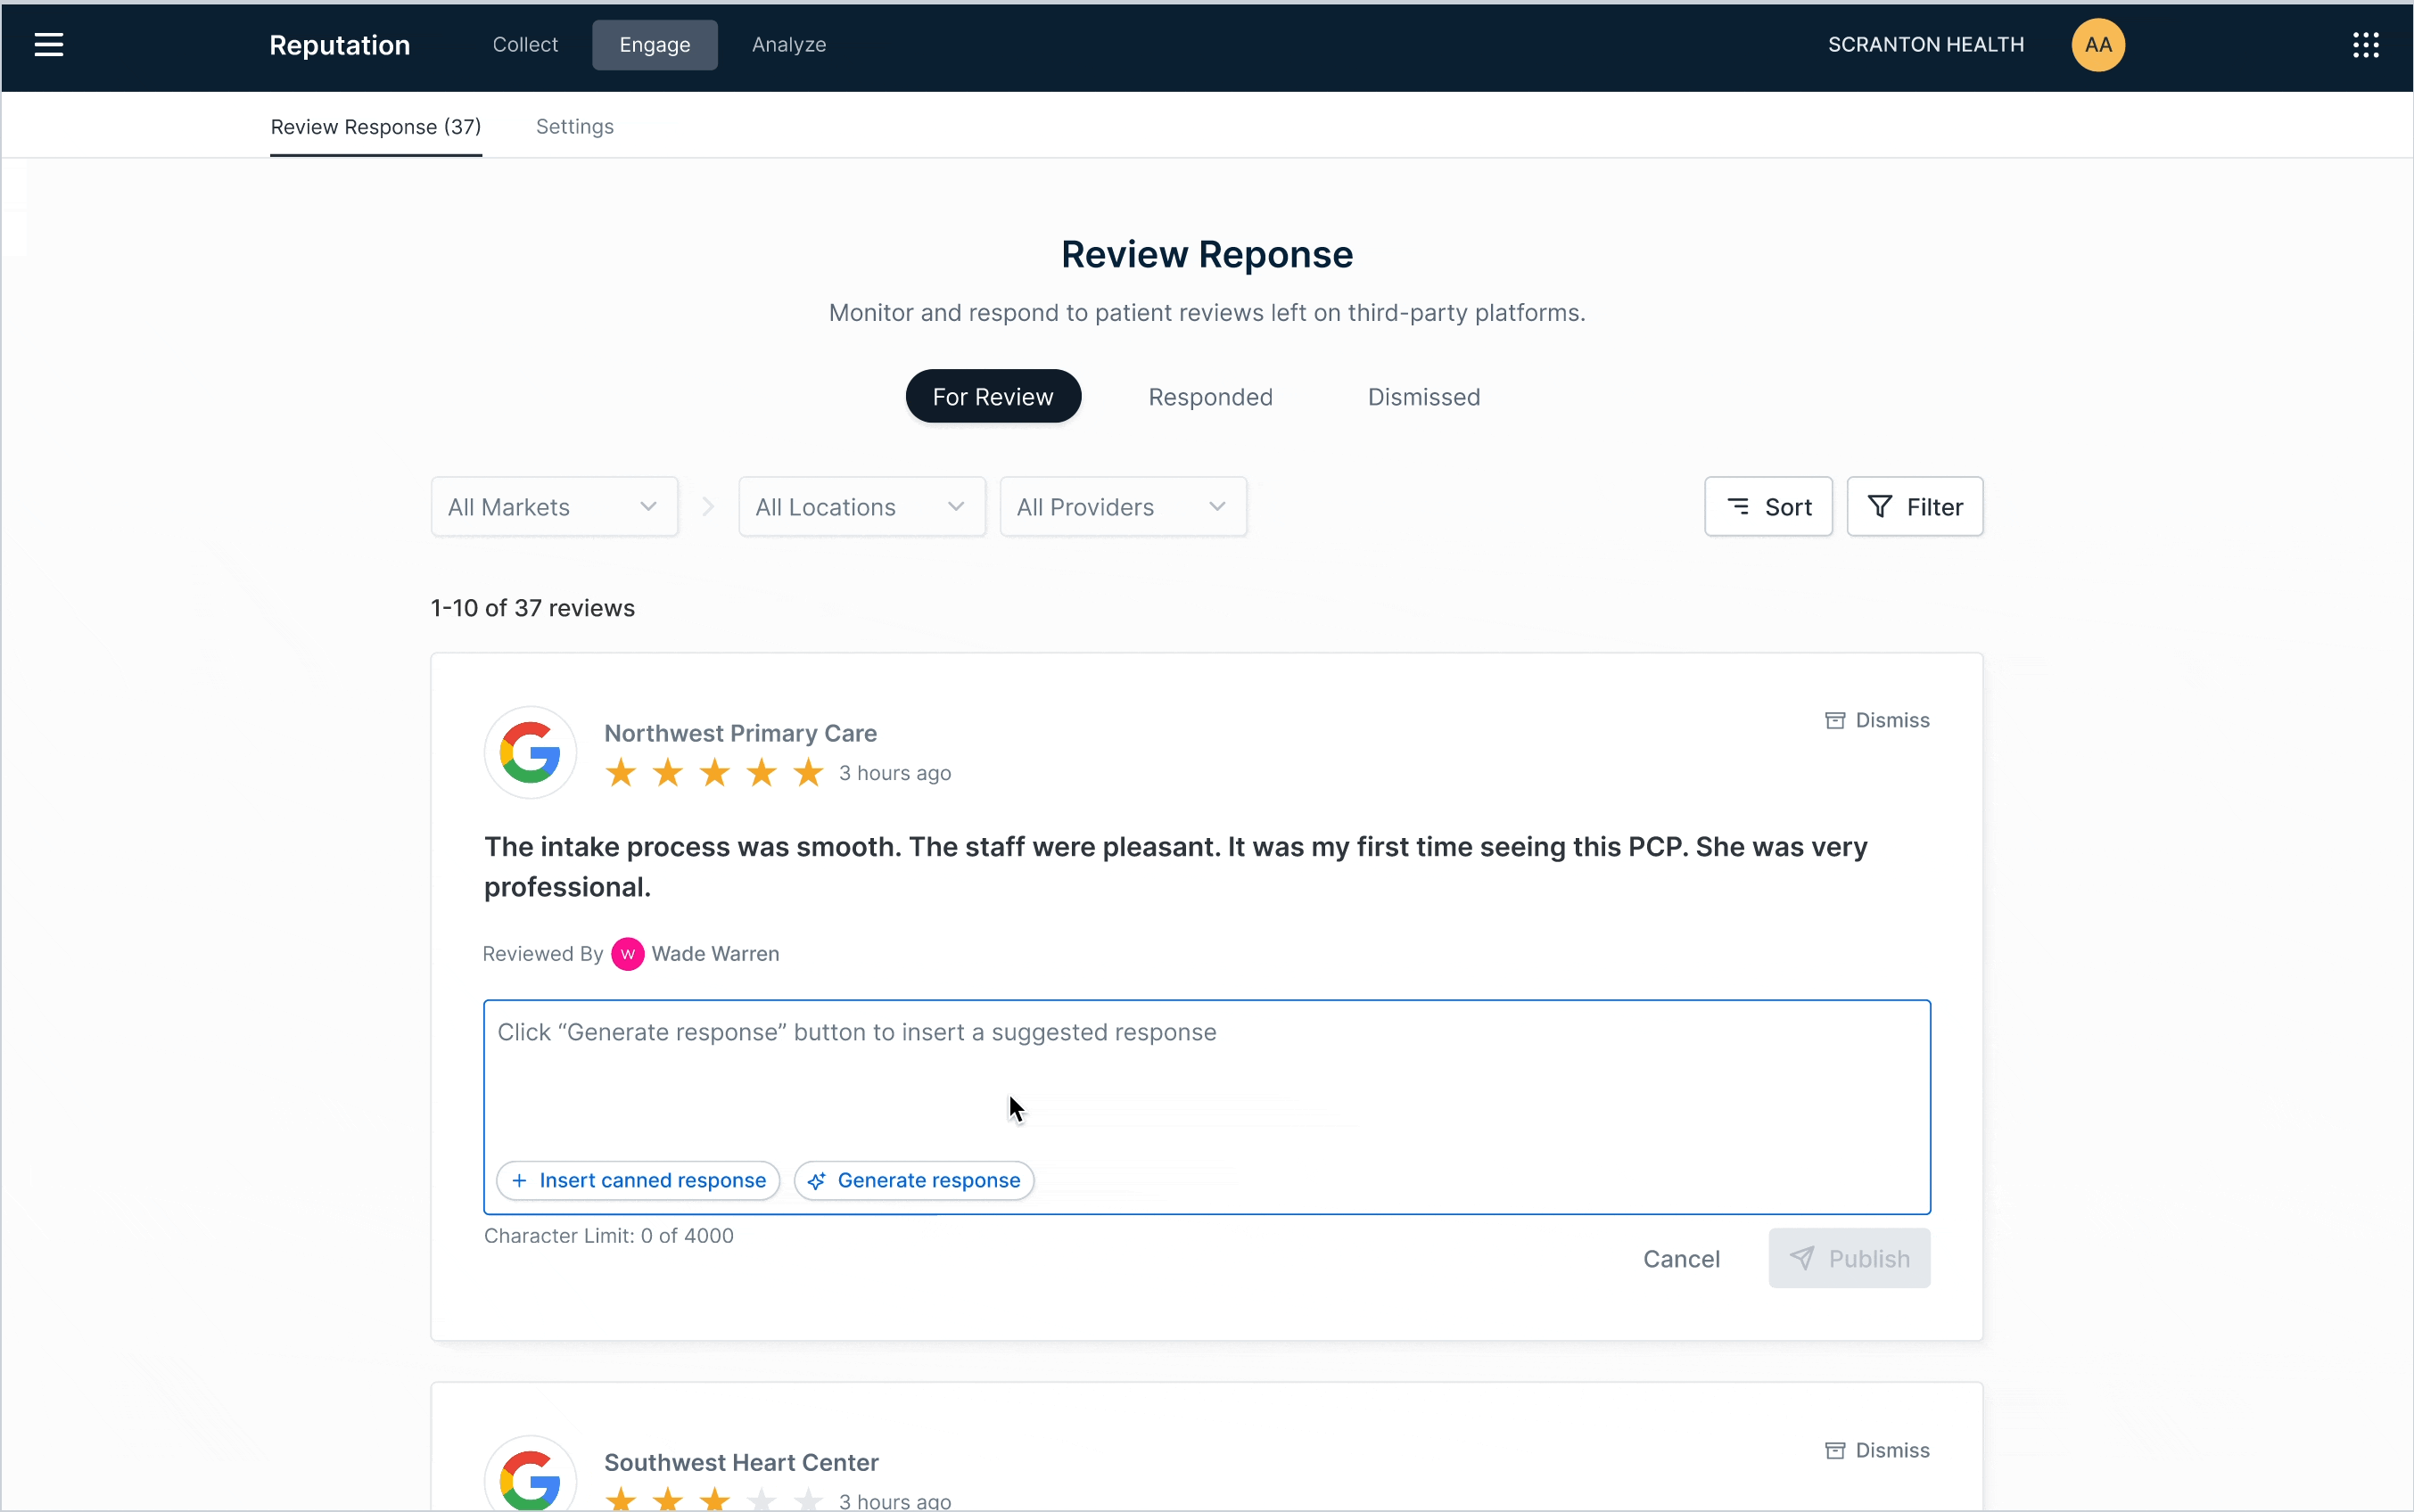
Task: Expand the All Providers dropdown
Action: pyautogui.click(x=1122, y=507)
